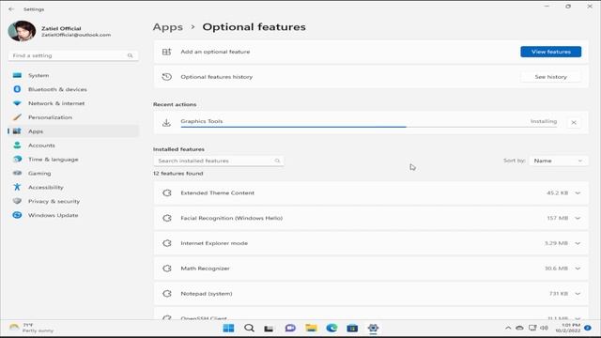Screen dimensions: 601x338
Task: Click the Optional features history clock icon
Action: [166, 77]
